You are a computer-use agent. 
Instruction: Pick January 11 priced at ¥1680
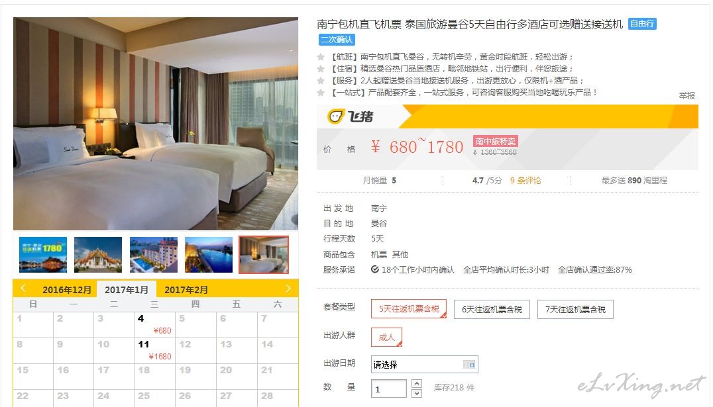click(x=154, y=350)
